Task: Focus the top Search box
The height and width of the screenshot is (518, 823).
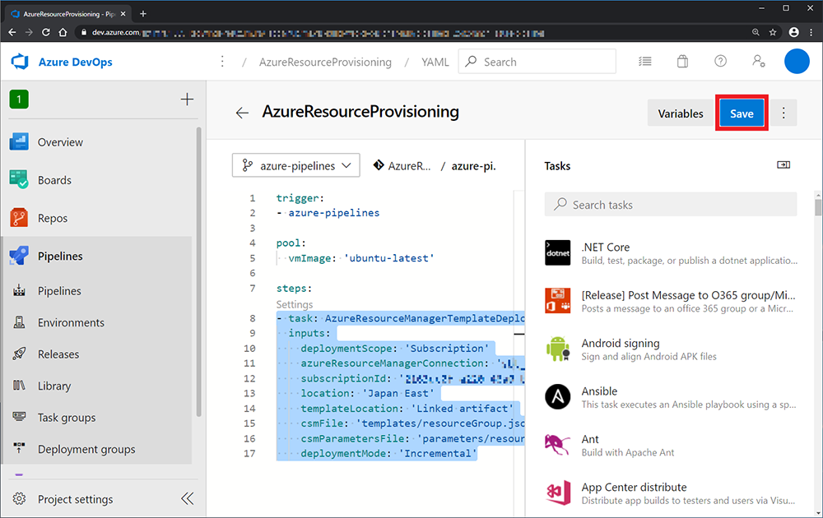Action: pos(537,62)
